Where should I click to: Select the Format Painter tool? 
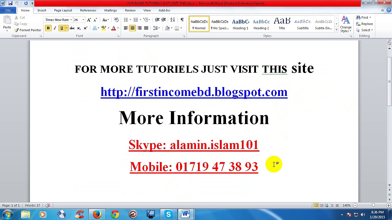tap(28, 30)
